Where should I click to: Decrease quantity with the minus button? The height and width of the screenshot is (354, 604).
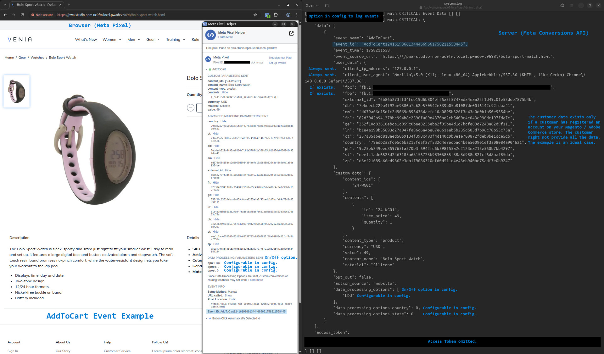pyautogui.click(x=191, y=108)
